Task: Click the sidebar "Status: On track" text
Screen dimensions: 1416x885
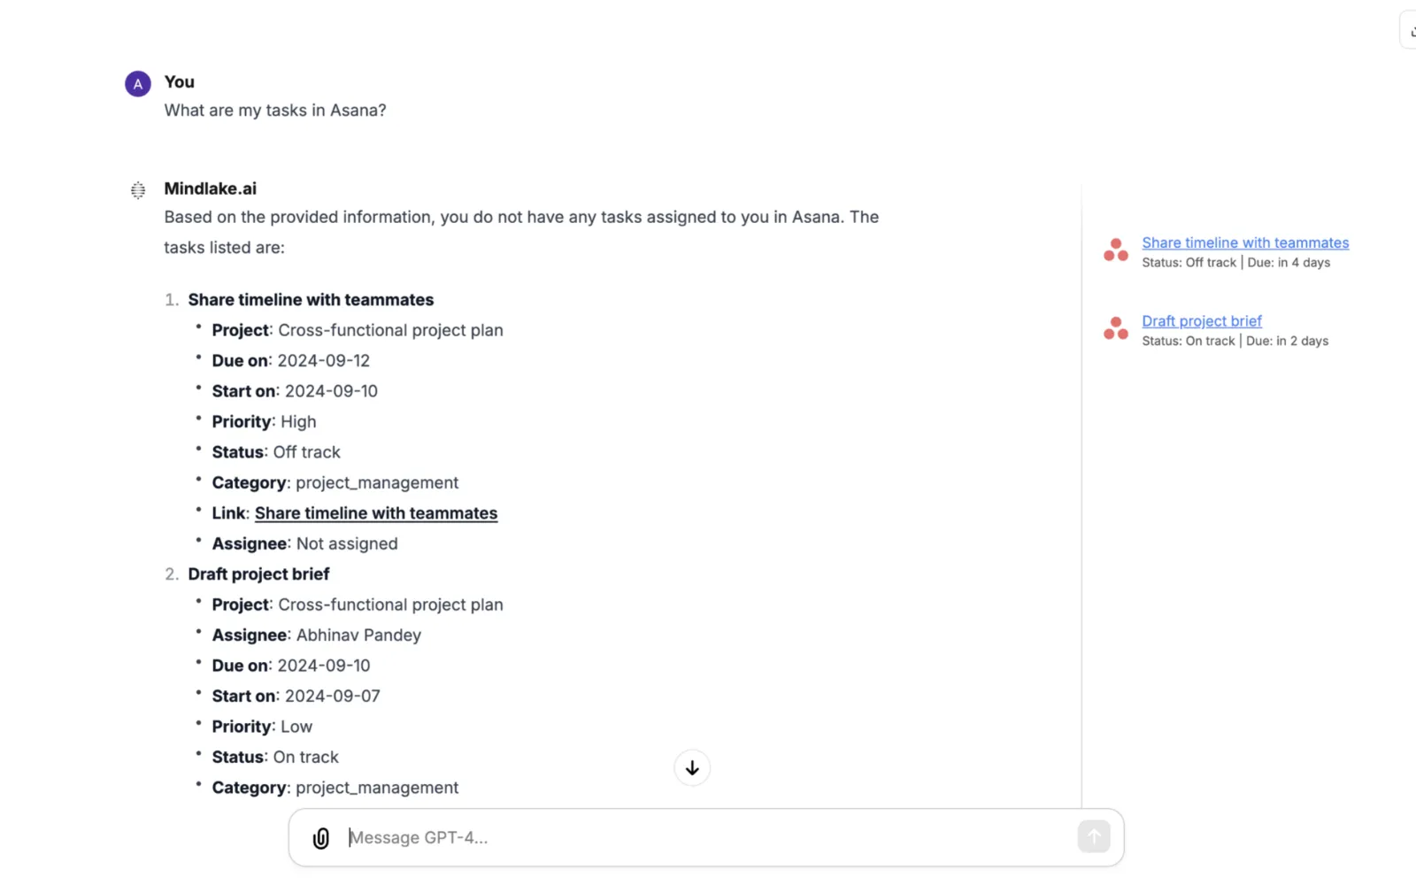Action: [1188, 341]
